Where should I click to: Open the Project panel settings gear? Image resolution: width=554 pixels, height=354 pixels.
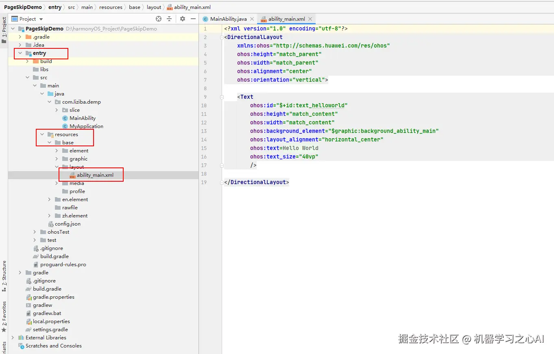tap(183, 19)
